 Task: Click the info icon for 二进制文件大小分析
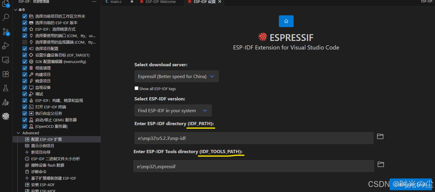[x=27, y=159]
